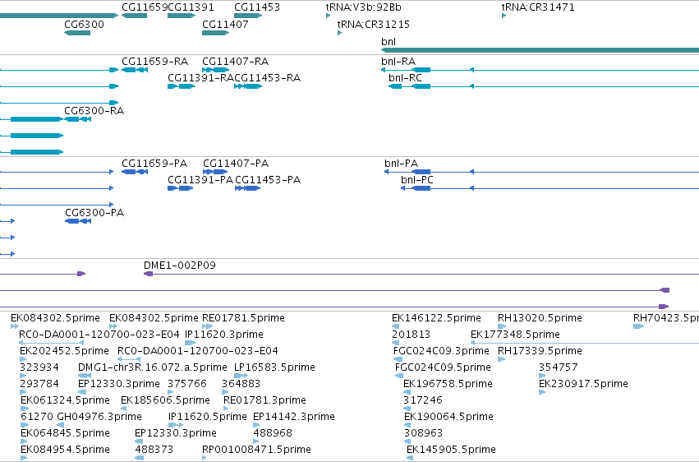Screen dimensions: 699x462
Task: Select the CG11407-PA protein label
Action: pos(236,164)
